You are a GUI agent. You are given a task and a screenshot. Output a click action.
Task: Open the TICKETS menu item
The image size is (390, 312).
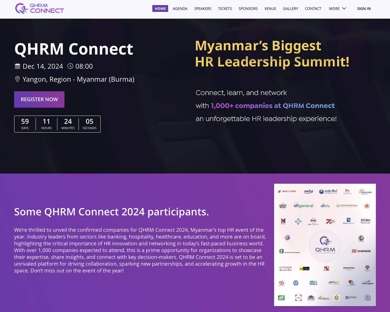click(x=225, y=9)
